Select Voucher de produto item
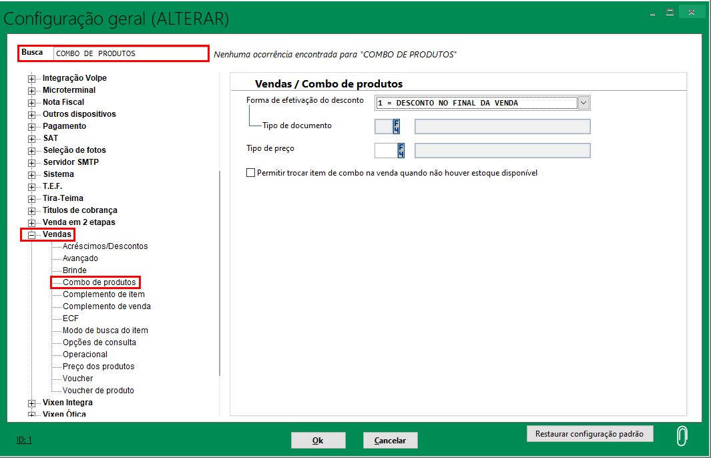Viewport: 711px width, 458px height. coord(98,391)
